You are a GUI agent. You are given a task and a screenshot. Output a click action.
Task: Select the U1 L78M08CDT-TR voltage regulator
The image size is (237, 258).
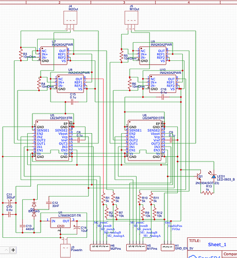[60, 222]
